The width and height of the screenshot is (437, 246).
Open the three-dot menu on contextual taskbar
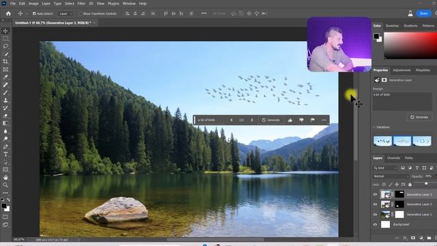pyautogui.click(x=324, y=120)
